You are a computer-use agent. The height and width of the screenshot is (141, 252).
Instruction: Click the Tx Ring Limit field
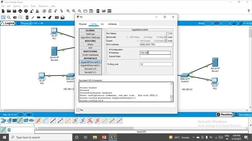[156, 64]
